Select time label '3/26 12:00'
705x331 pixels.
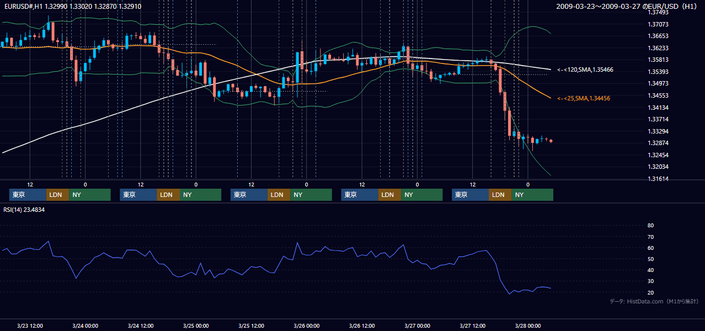coord(362,325)
